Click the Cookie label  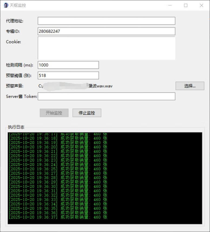(14, 42)
